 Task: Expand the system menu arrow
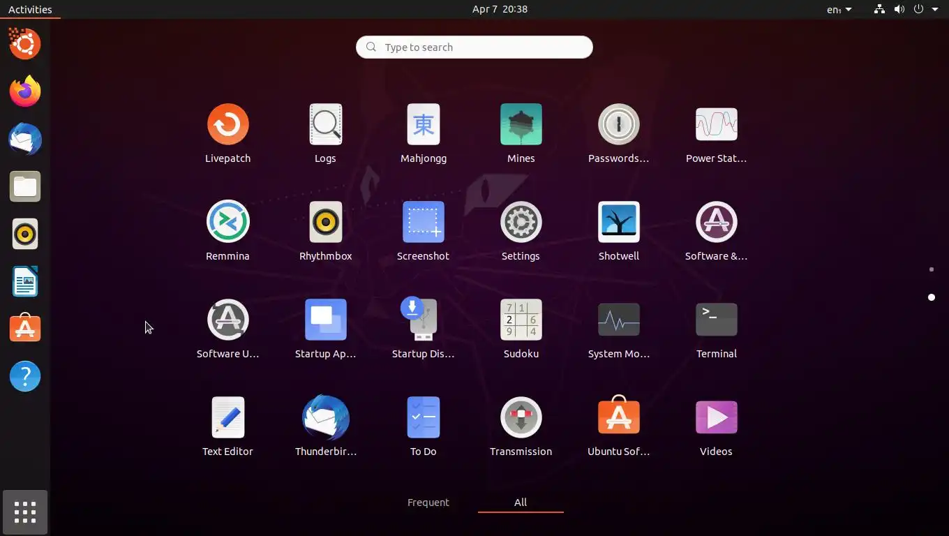coord(935,9)
